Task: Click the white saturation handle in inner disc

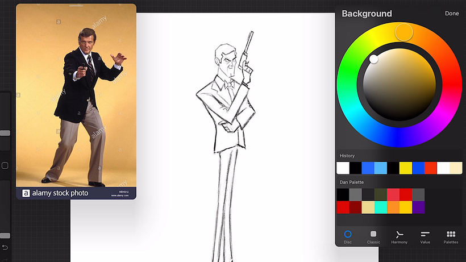Action: [x=373, y=59]
